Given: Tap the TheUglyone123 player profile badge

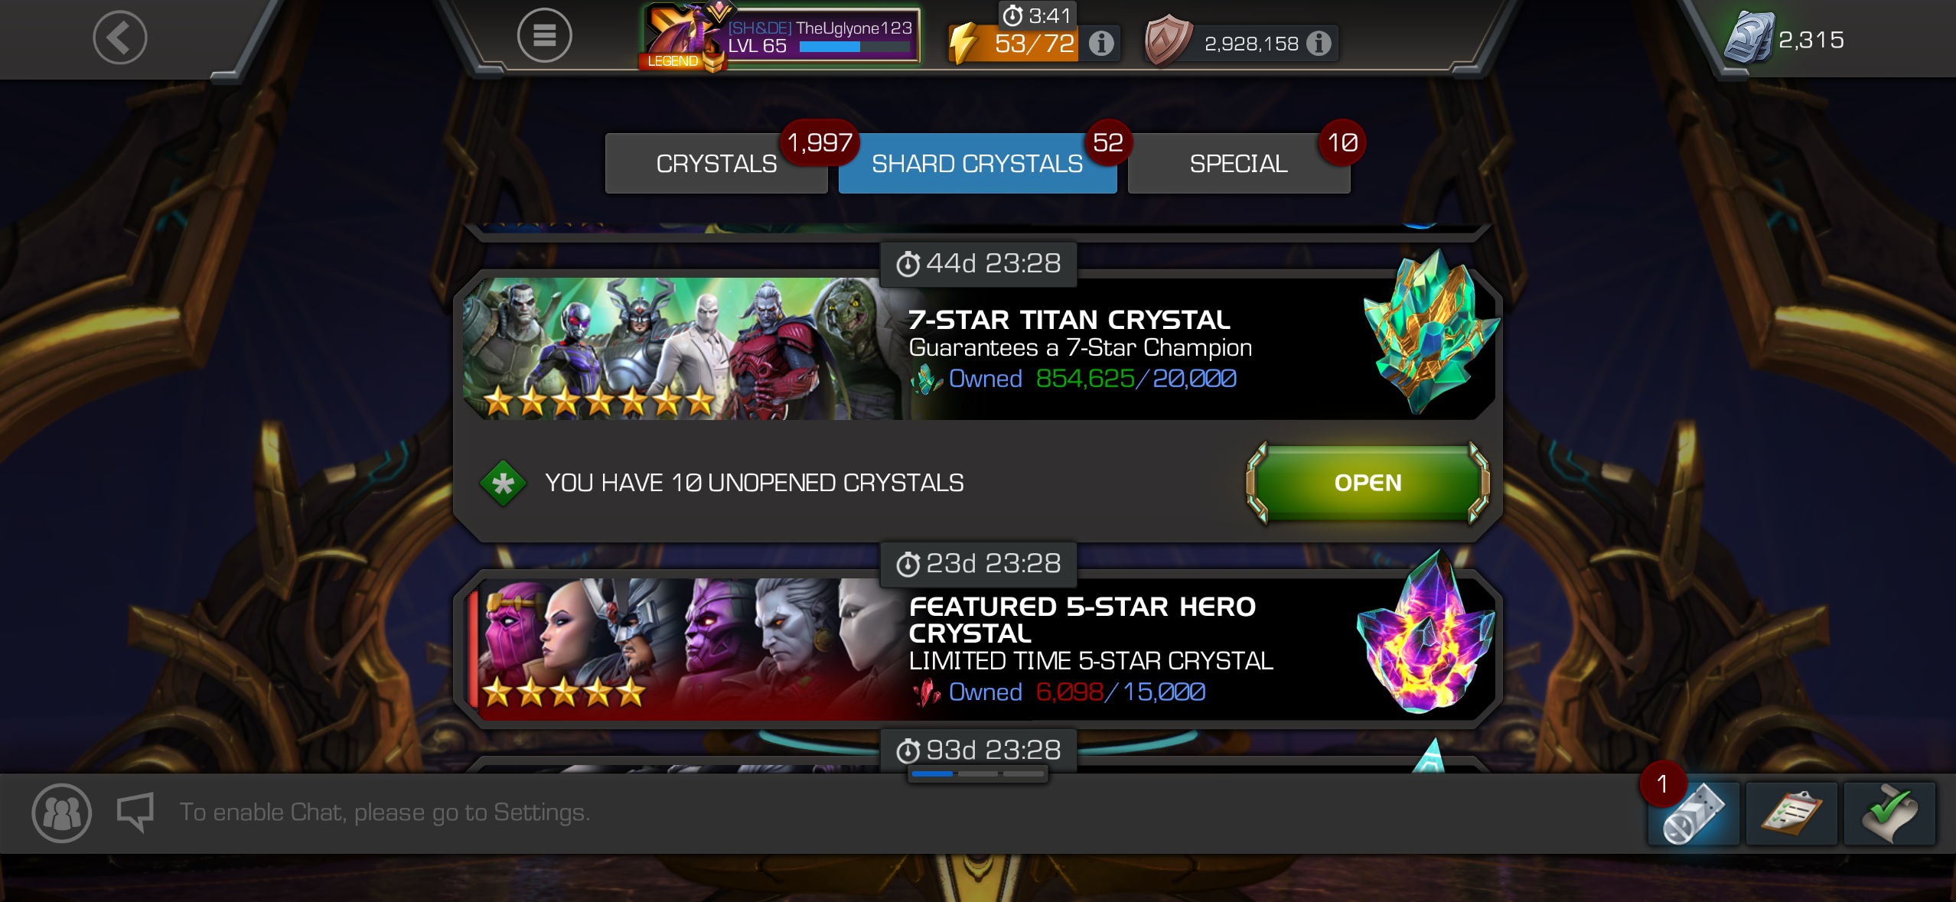Looking at the screenshot, I should coord(781,36).
